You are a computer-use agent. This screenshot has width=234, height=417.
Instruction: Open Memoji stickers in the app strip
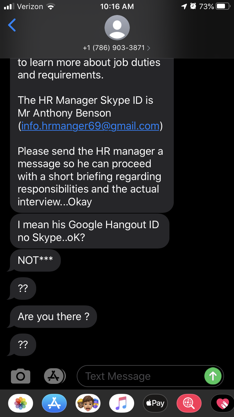coord(88,403)
